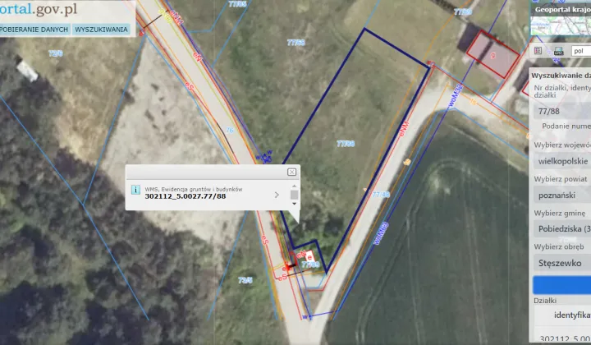This screenshot has height=345, width=591.
Task: Click the search field containing 'pol'
Action: coord(581,51)
